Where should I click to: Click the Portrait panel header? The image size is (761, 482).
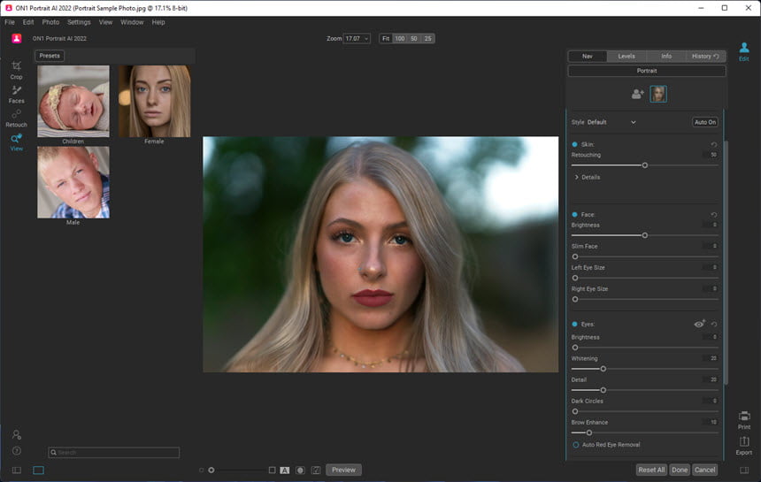click(x=647, y=71)
